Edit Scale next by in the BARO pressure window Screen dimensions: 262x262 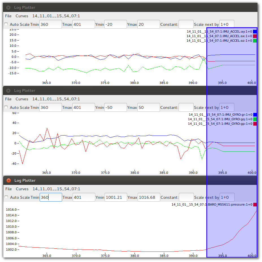[227, 197]
